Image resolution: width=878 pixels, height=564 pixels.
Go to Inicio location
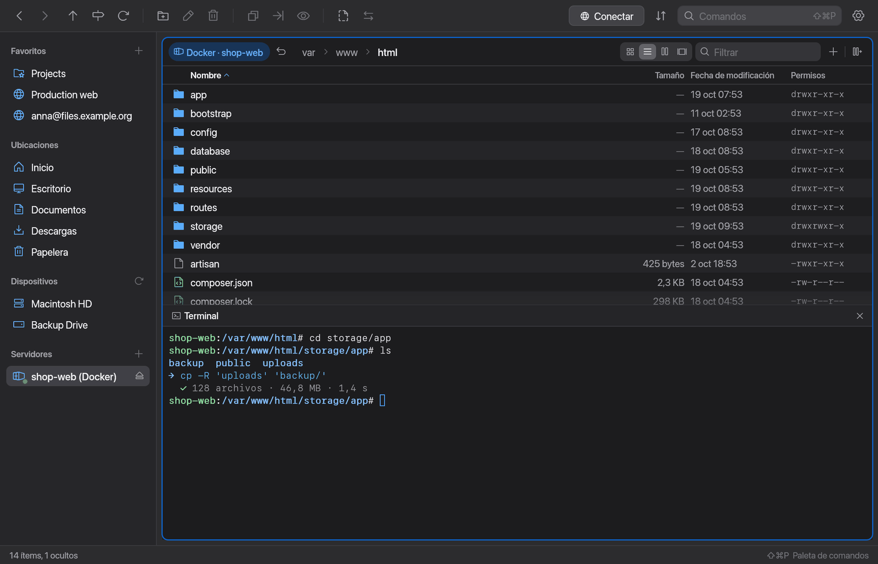point(78,167)
